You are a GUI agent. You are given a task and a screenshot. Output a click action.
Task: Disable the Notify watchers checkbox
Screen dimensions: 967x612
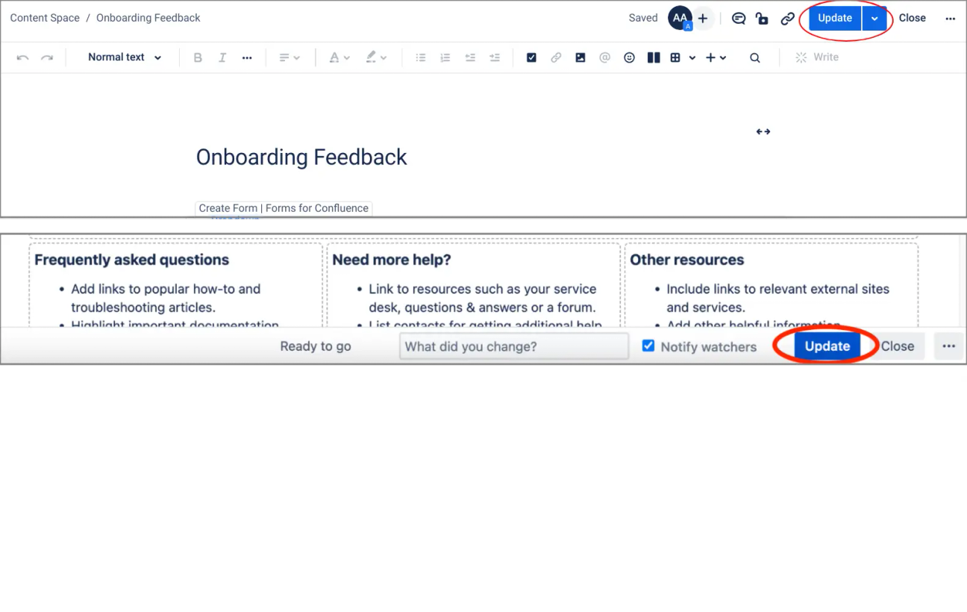tap(648, 346)
